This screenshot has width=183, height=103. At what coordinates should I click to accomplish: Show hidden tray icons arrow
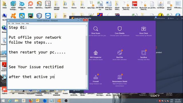click(x=157, y=101)
